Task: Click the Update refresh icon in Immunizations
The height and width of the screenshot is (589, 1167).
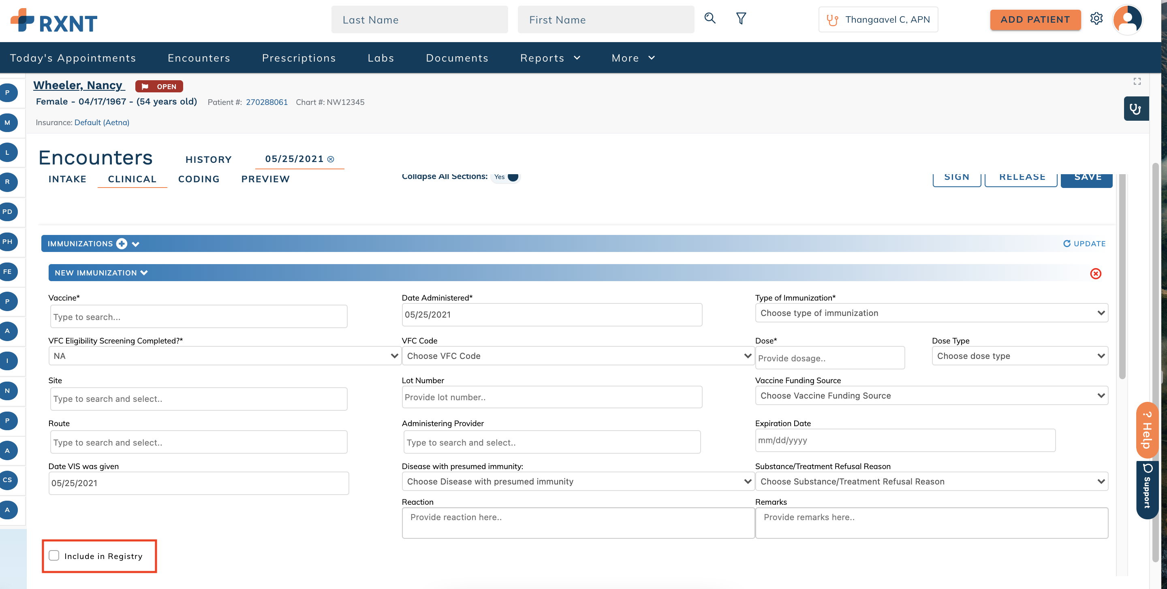Action: coord(1067,243)
